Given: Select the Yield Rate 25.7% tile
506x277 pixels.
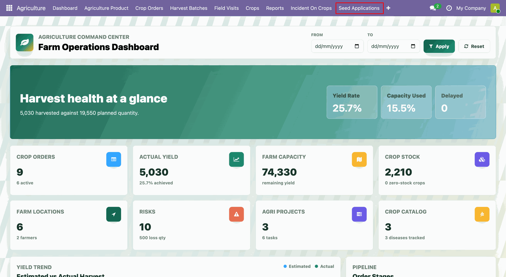Looking at the screenshot, I should (352, 102).
